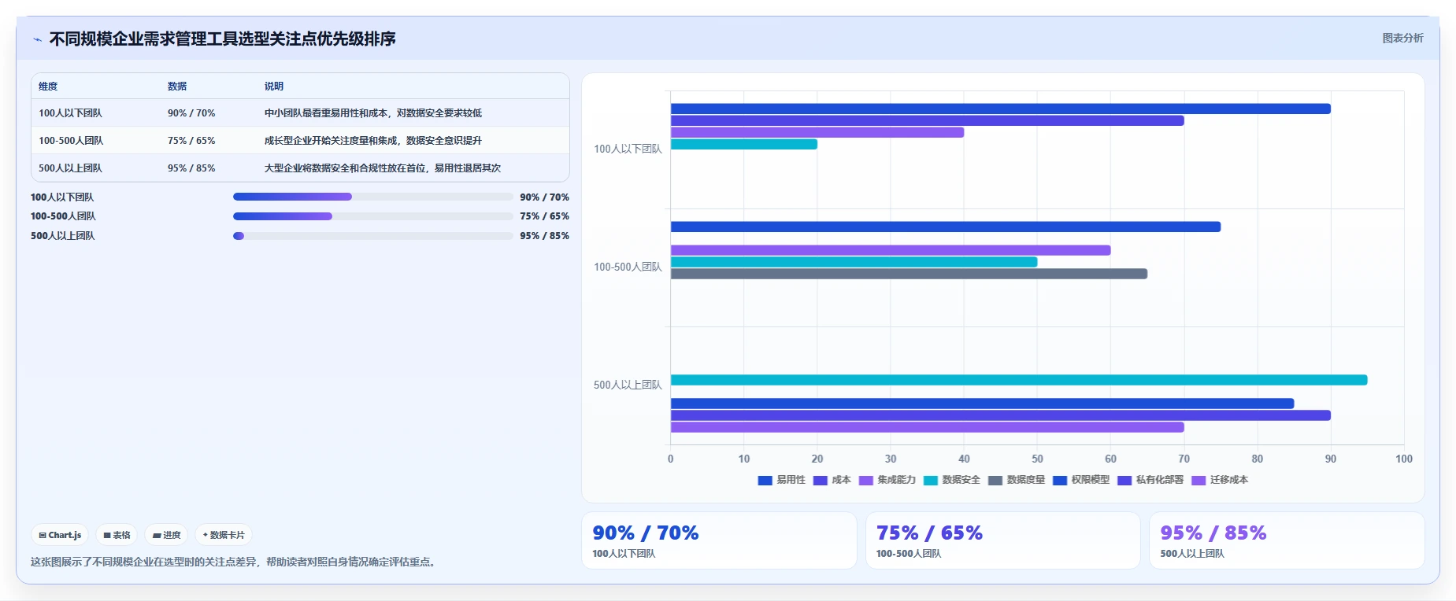This screenshot has width=1456, height=601.
Task: Click the 500人以上团队 y-axis label
Action: pyautogui.click(x=628, y=385)
